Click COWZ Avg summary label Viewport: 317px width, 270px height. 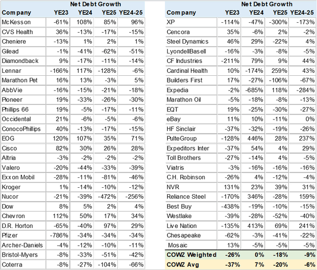(183, 265)
